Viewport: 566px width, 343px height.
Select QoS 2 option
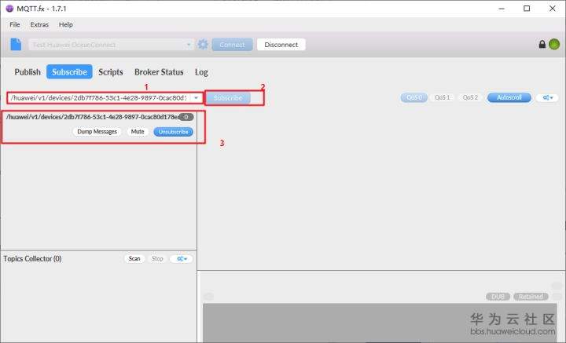pyautogui.click(x=470, y=97)
